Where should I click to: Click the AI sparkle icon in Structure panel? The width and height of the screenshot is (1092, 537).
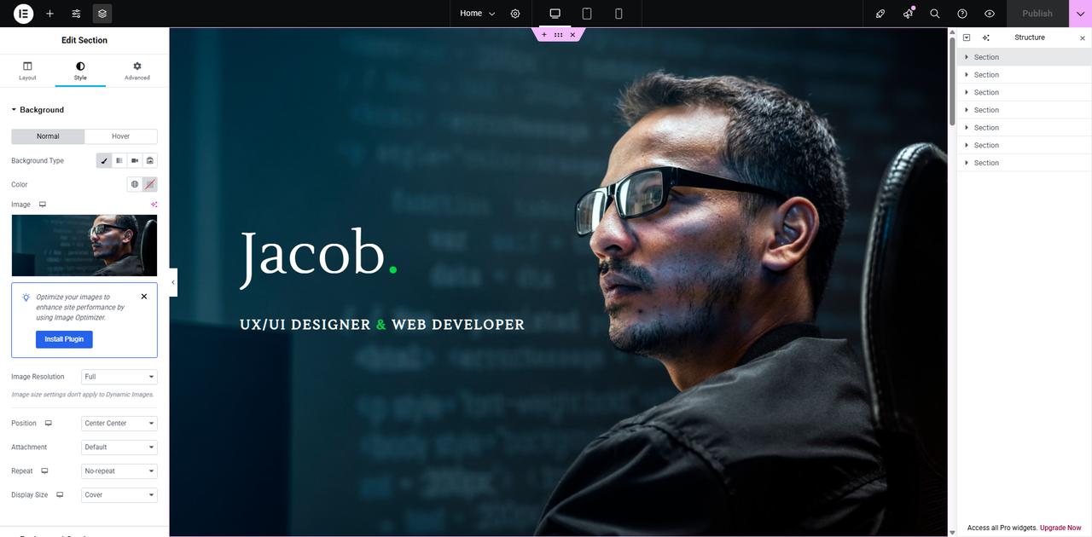[x=986, y=38]
